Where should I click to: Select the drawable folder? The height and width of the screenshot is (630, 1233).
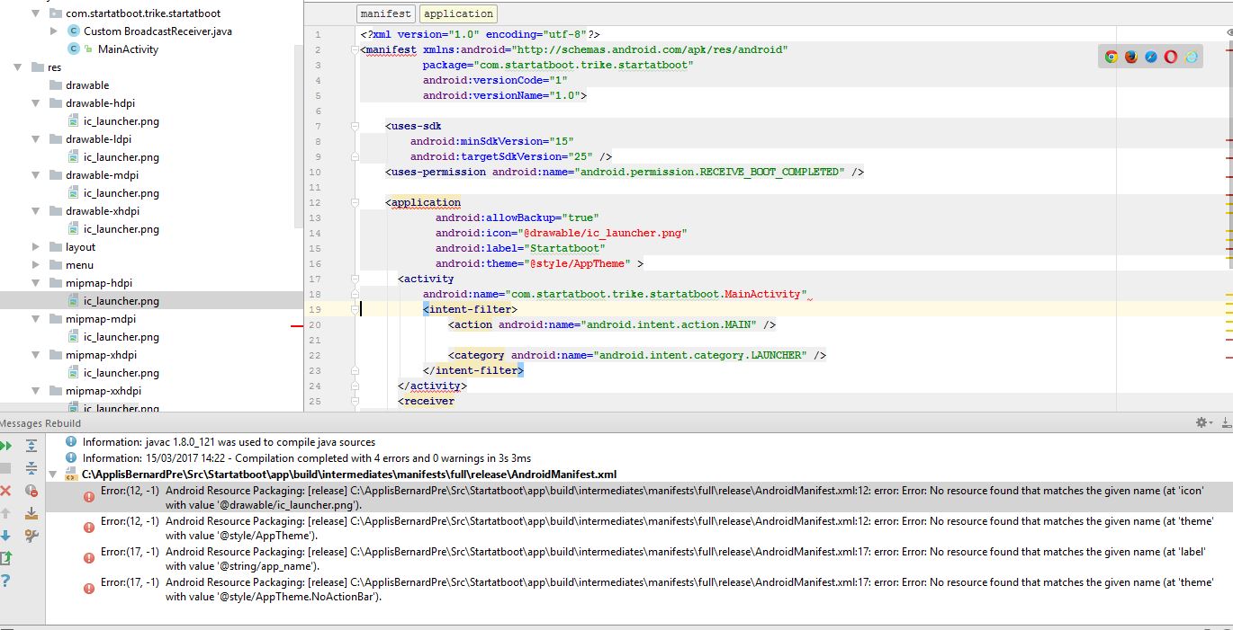coord(87,85)
